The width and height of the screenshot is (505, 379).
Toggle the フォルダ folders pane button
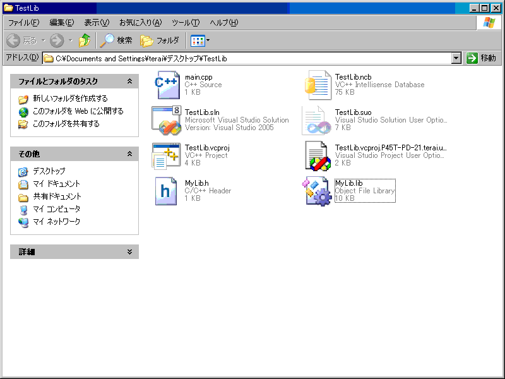pyautogui.click(x=160, y=40)
